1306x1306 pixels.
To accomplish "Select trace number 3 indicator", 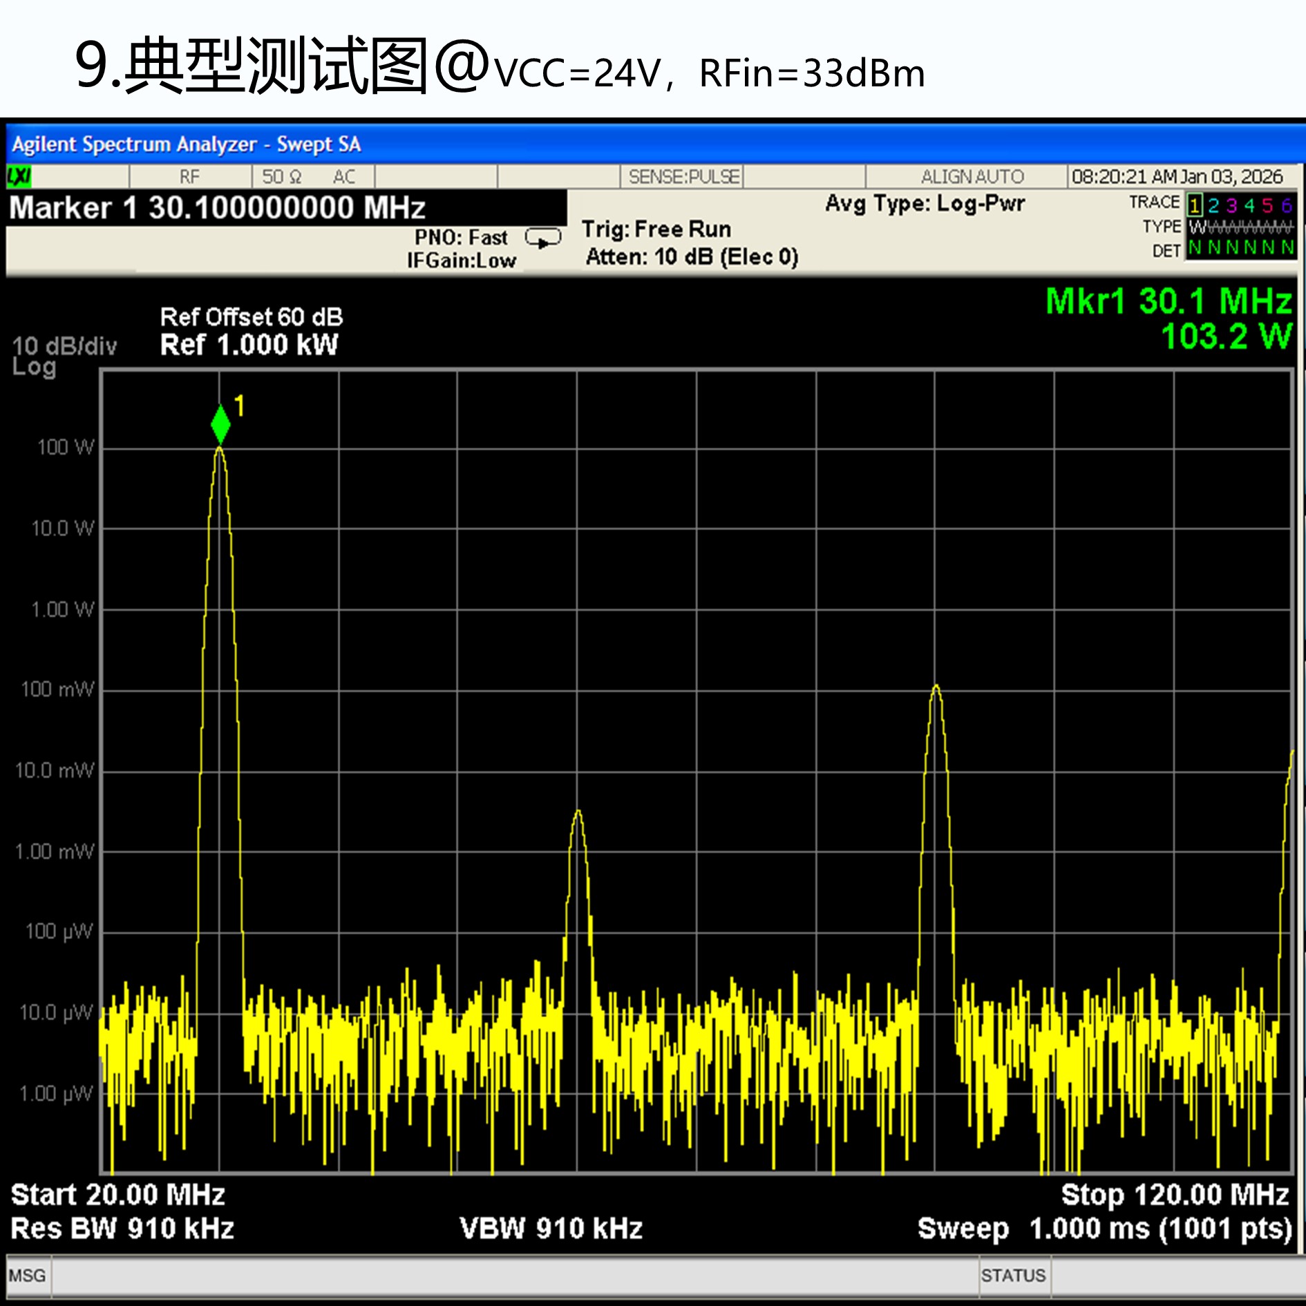I will click(x=1231, y=205).
